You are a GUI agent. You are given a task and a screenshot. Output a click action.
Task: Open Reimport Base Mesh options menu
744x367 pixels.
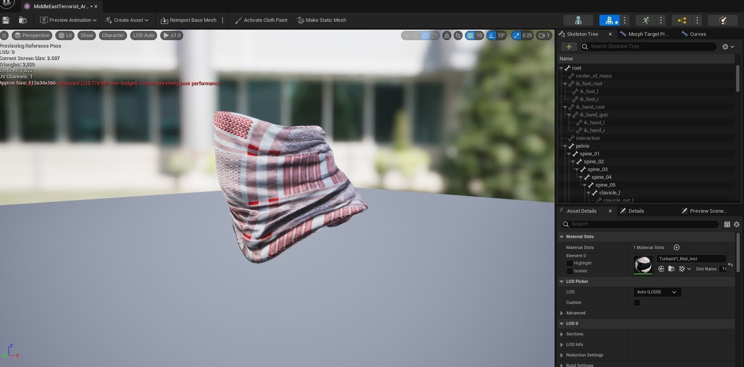coord(223,20)
